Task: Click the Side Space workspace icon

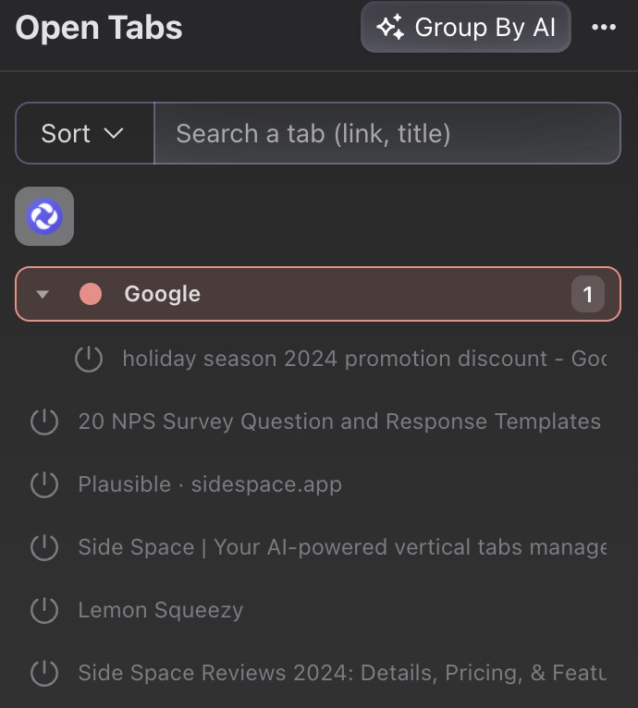Action: pyautogui.click(x=44, y=216)
